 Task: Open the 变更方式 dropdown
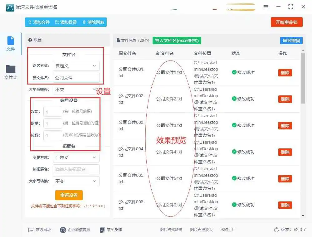[x=76, y=157]
